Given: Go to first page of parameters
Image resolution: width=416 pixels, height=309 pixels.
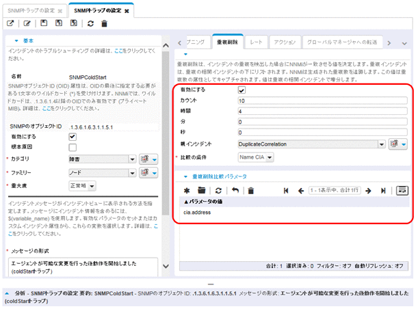Looking at the screenshot, I should tap(286, 191).
